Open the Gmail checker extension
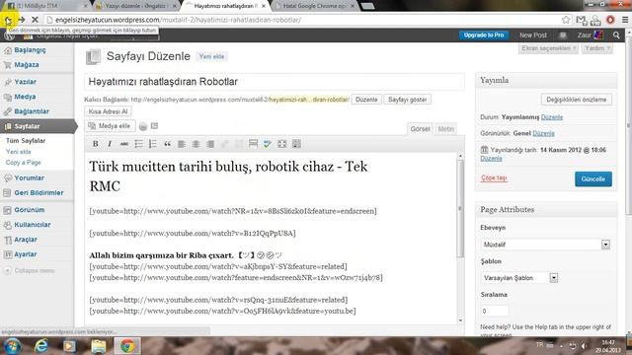Screen dimensions: 632x355 click(x=581, y=20)
